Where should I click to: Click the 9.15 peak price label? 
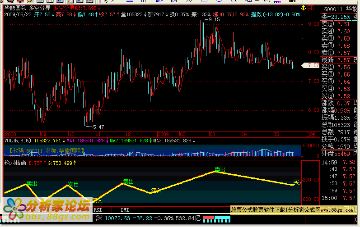pyautogui.click(x=214, y=20)
